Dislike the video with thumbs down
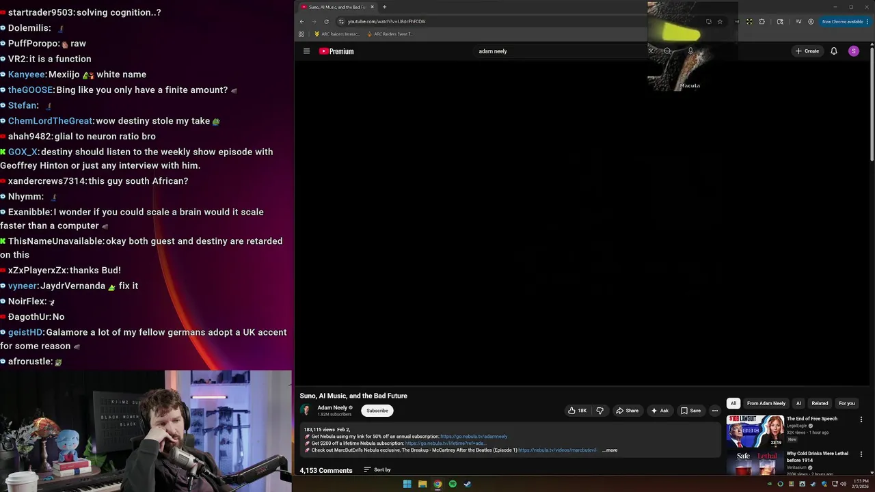Image resolution: width=875 pixels, height=492 pixels. point(600,411)
